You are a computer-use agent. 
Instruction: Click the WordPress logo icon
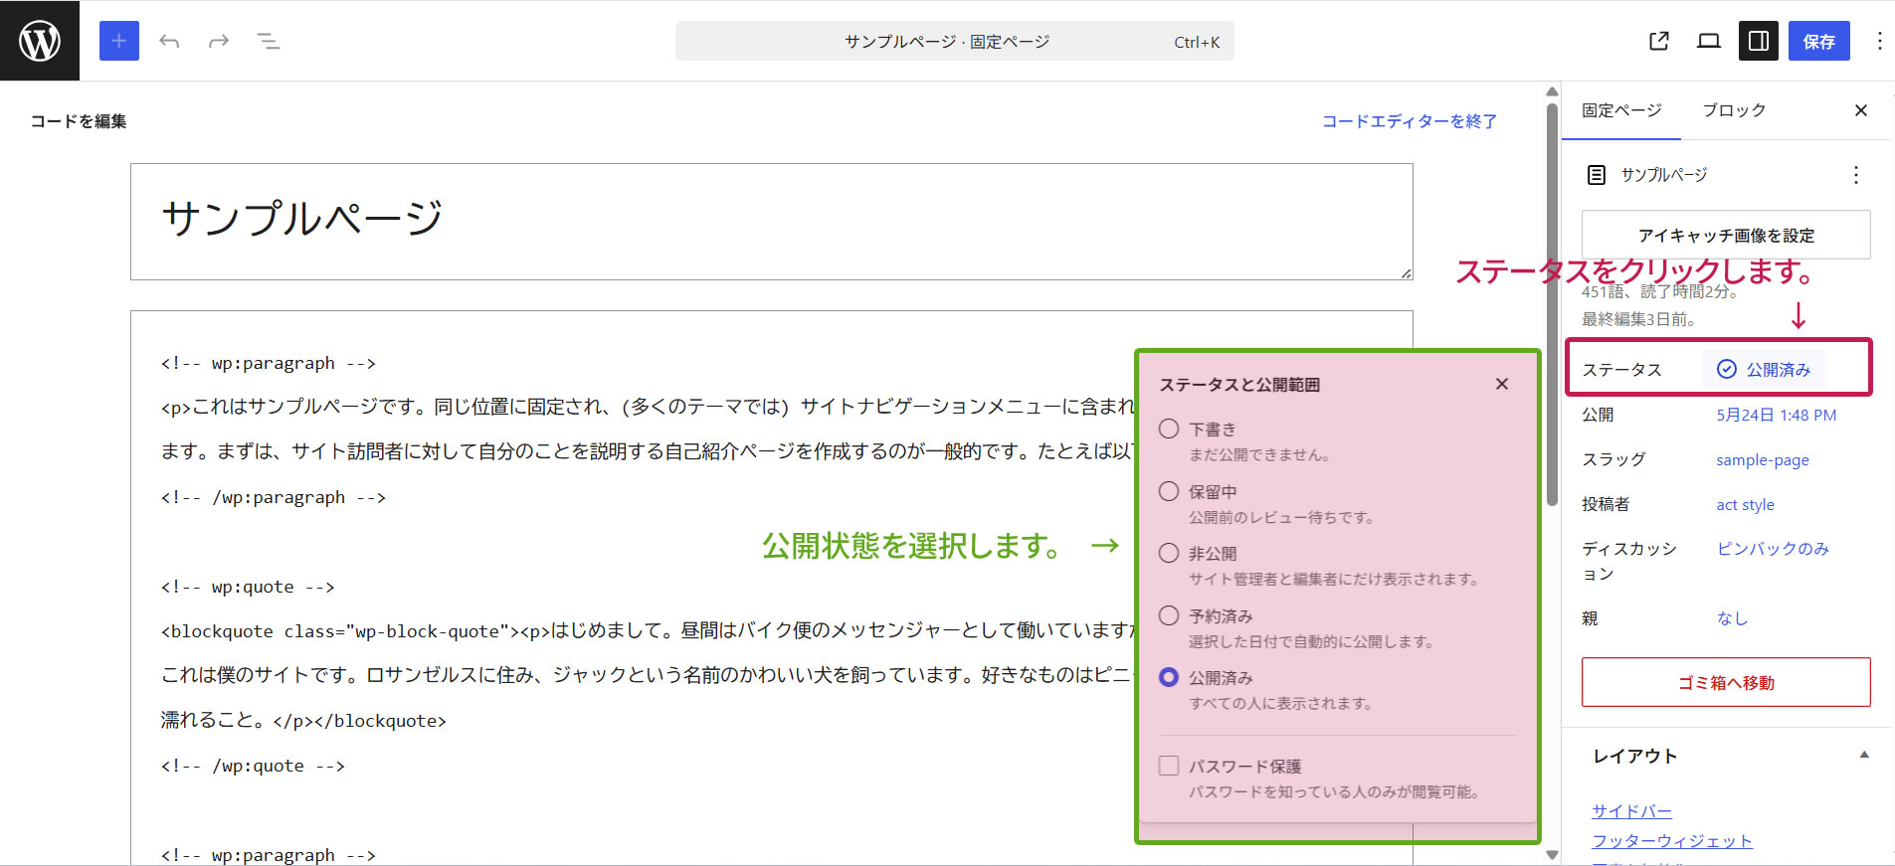coord(40,41)
